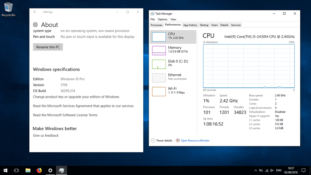This screenshot has height=175, width=311.
Task: Open the Startup tab
Action: pyautogui.click(x=204, y=25)
